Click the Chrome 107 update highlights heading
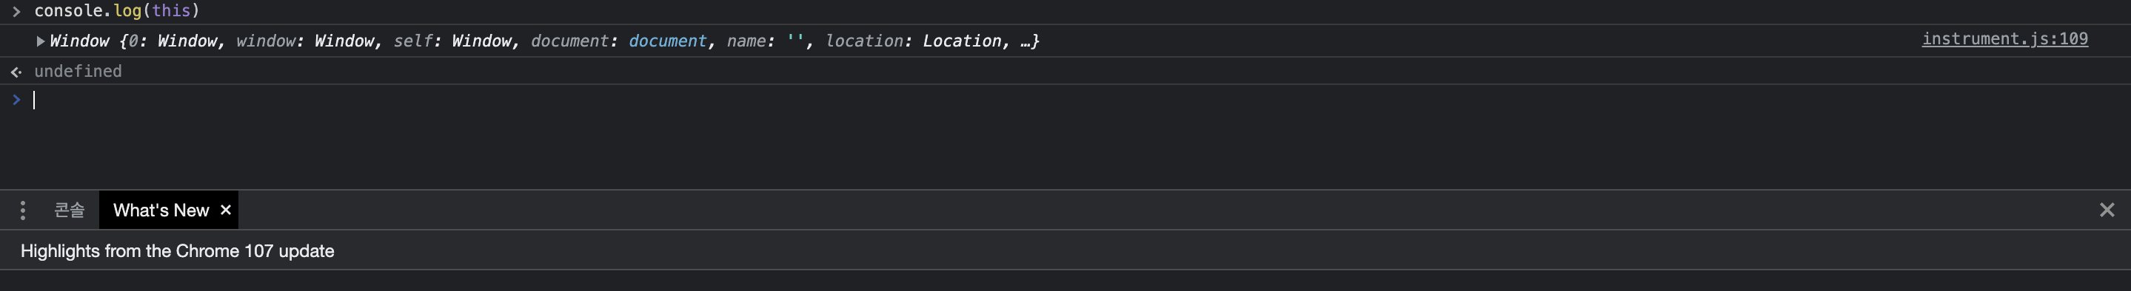The image size is (2131, 291). [x=177, y=250]
